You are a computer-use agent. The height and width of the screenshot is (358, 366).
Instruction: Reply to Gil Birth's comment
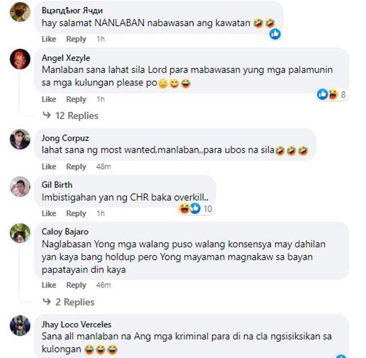[x=76, y=214]
